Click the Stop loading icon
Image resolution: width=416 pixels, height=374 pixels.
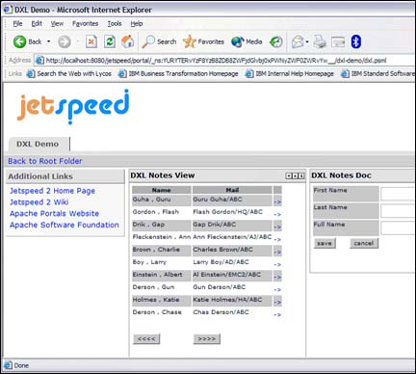[x=91, y=41]
